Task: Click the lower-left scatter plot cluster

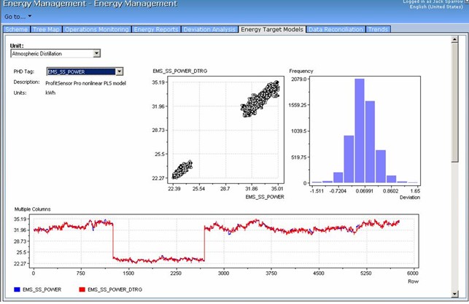Action: coord(182,170)
